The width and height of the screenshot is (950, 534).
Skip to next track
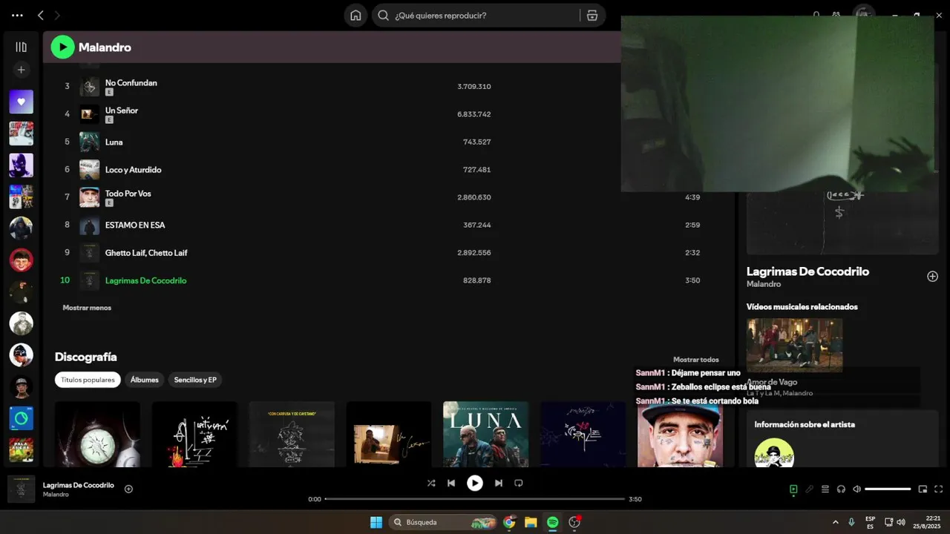499,483
